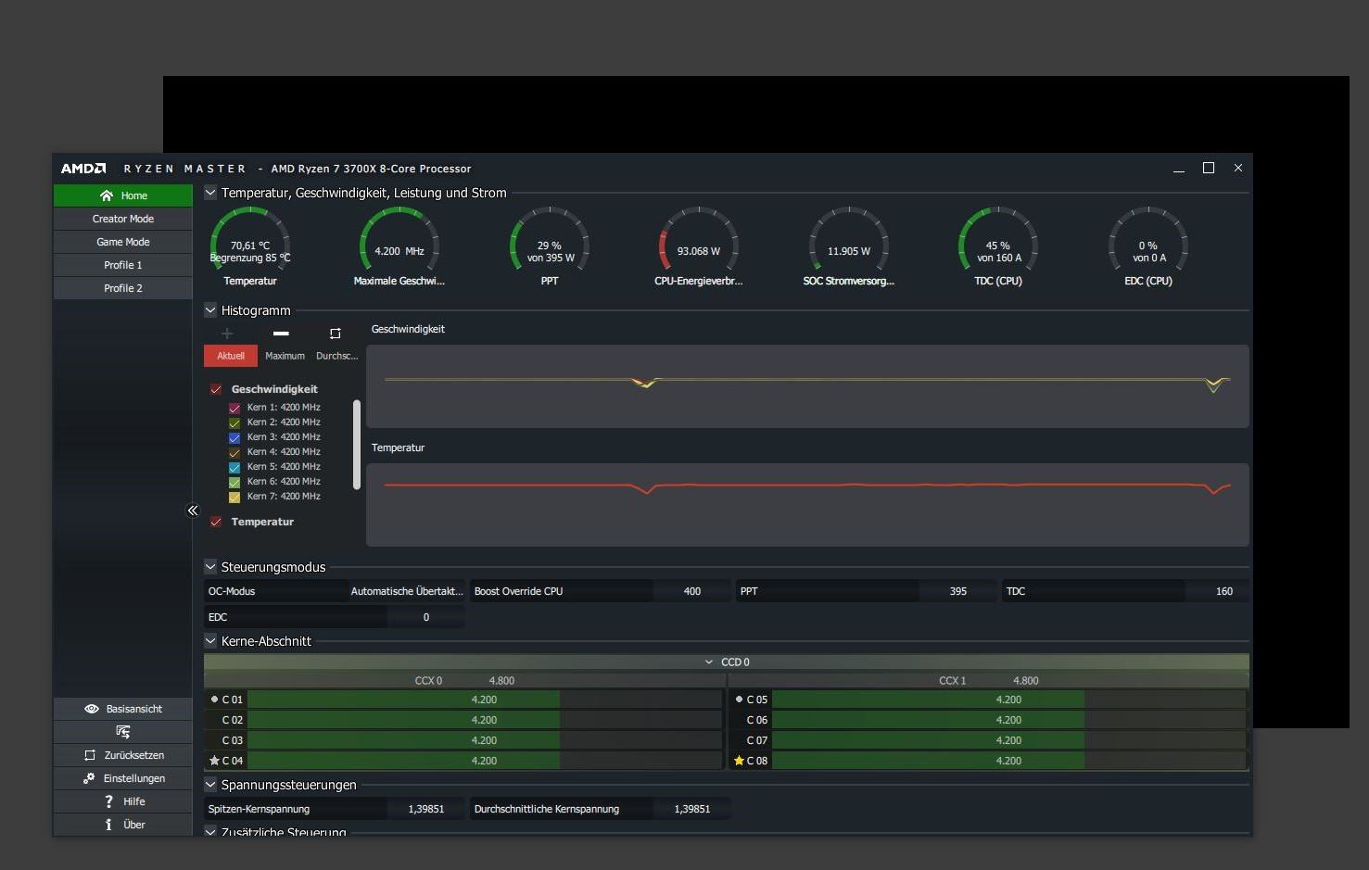Click Zurücksetzen to reset settings

point(123,755)
